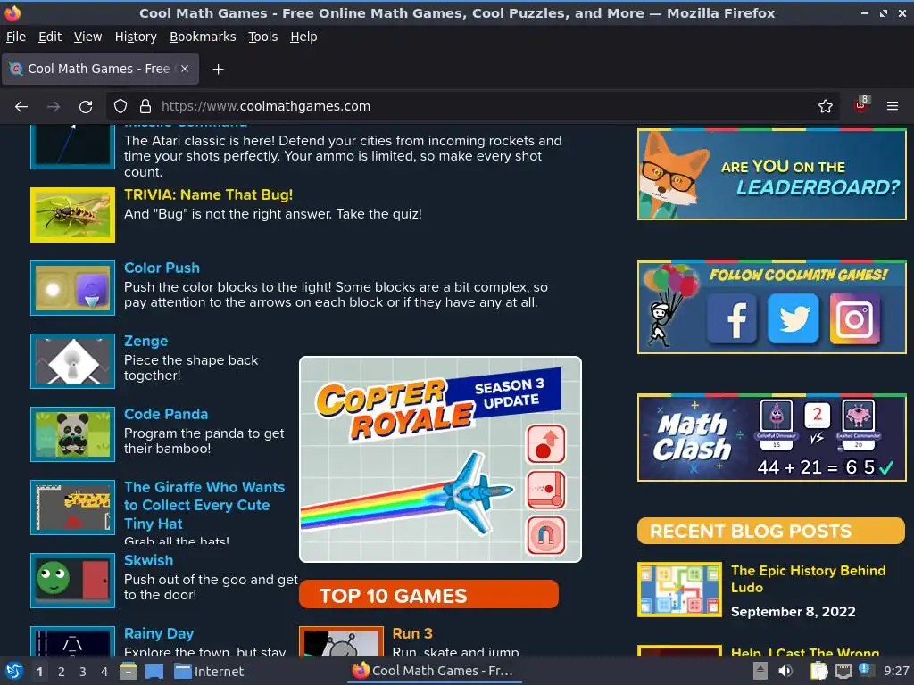Reload the current page
Viewport: 914px width, 685px height.
(86, 107)
